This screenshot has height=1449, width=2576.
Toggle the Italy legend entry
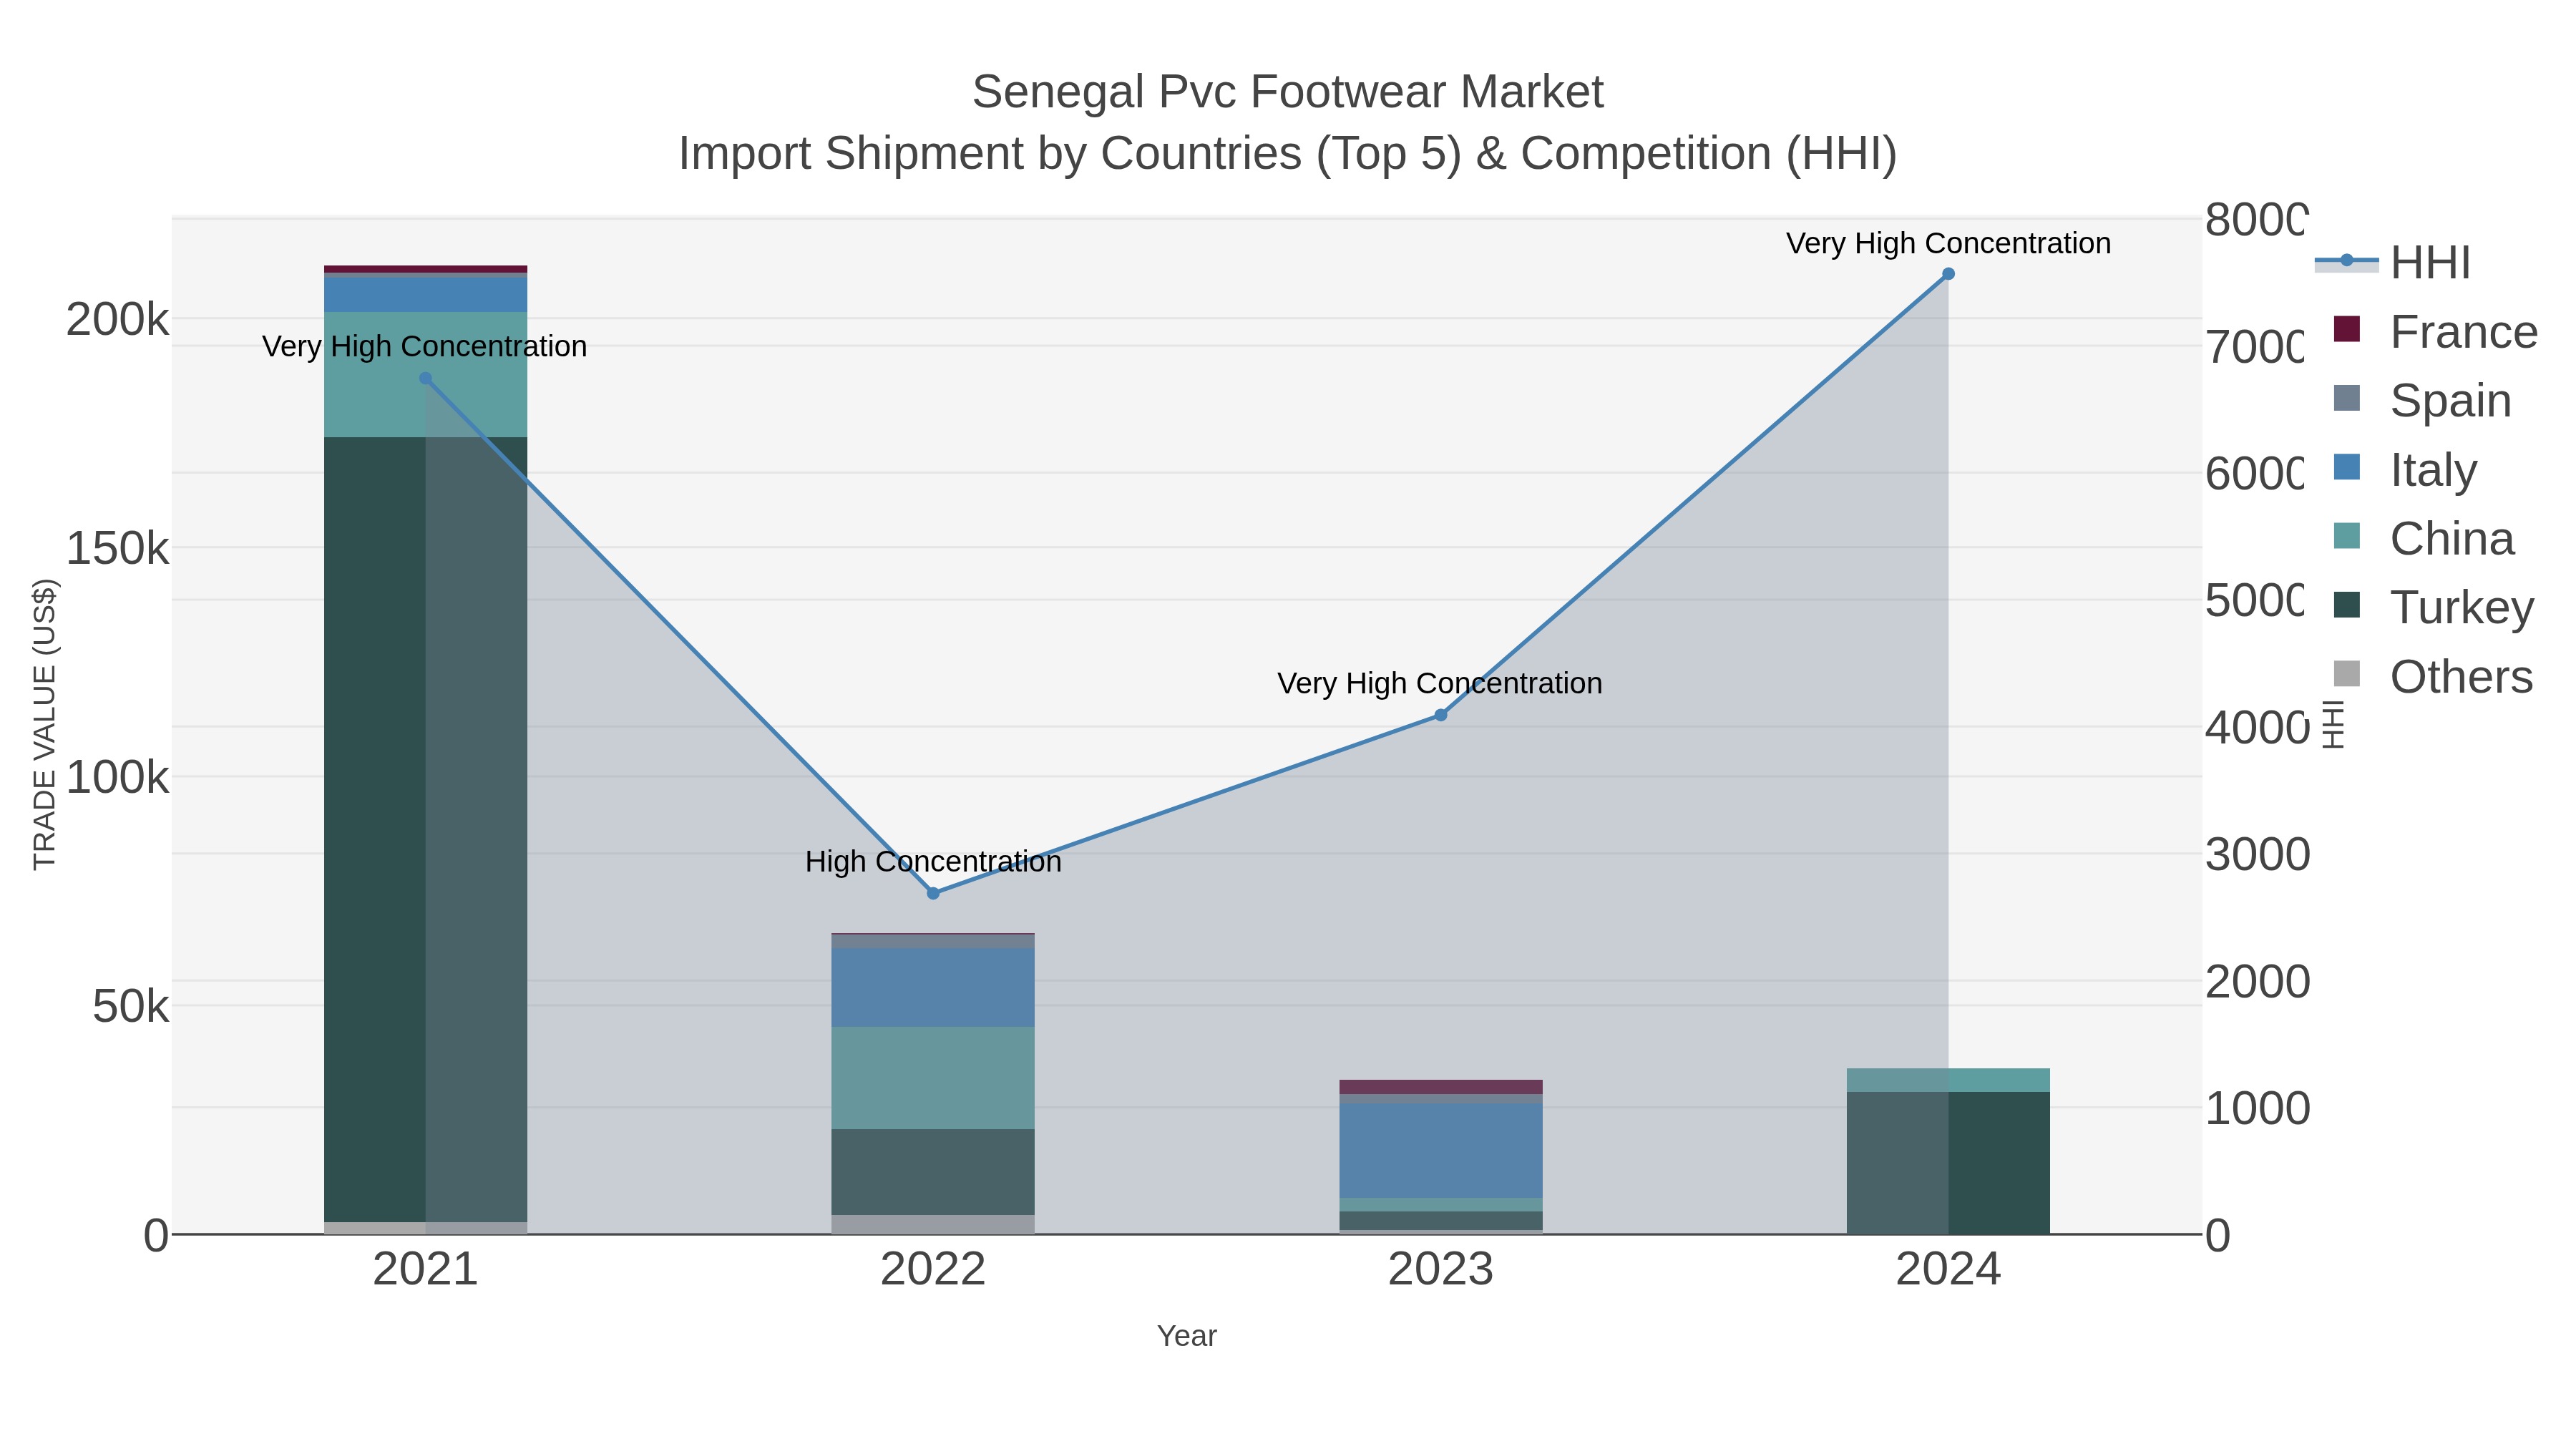click(x=2405, y=469)
